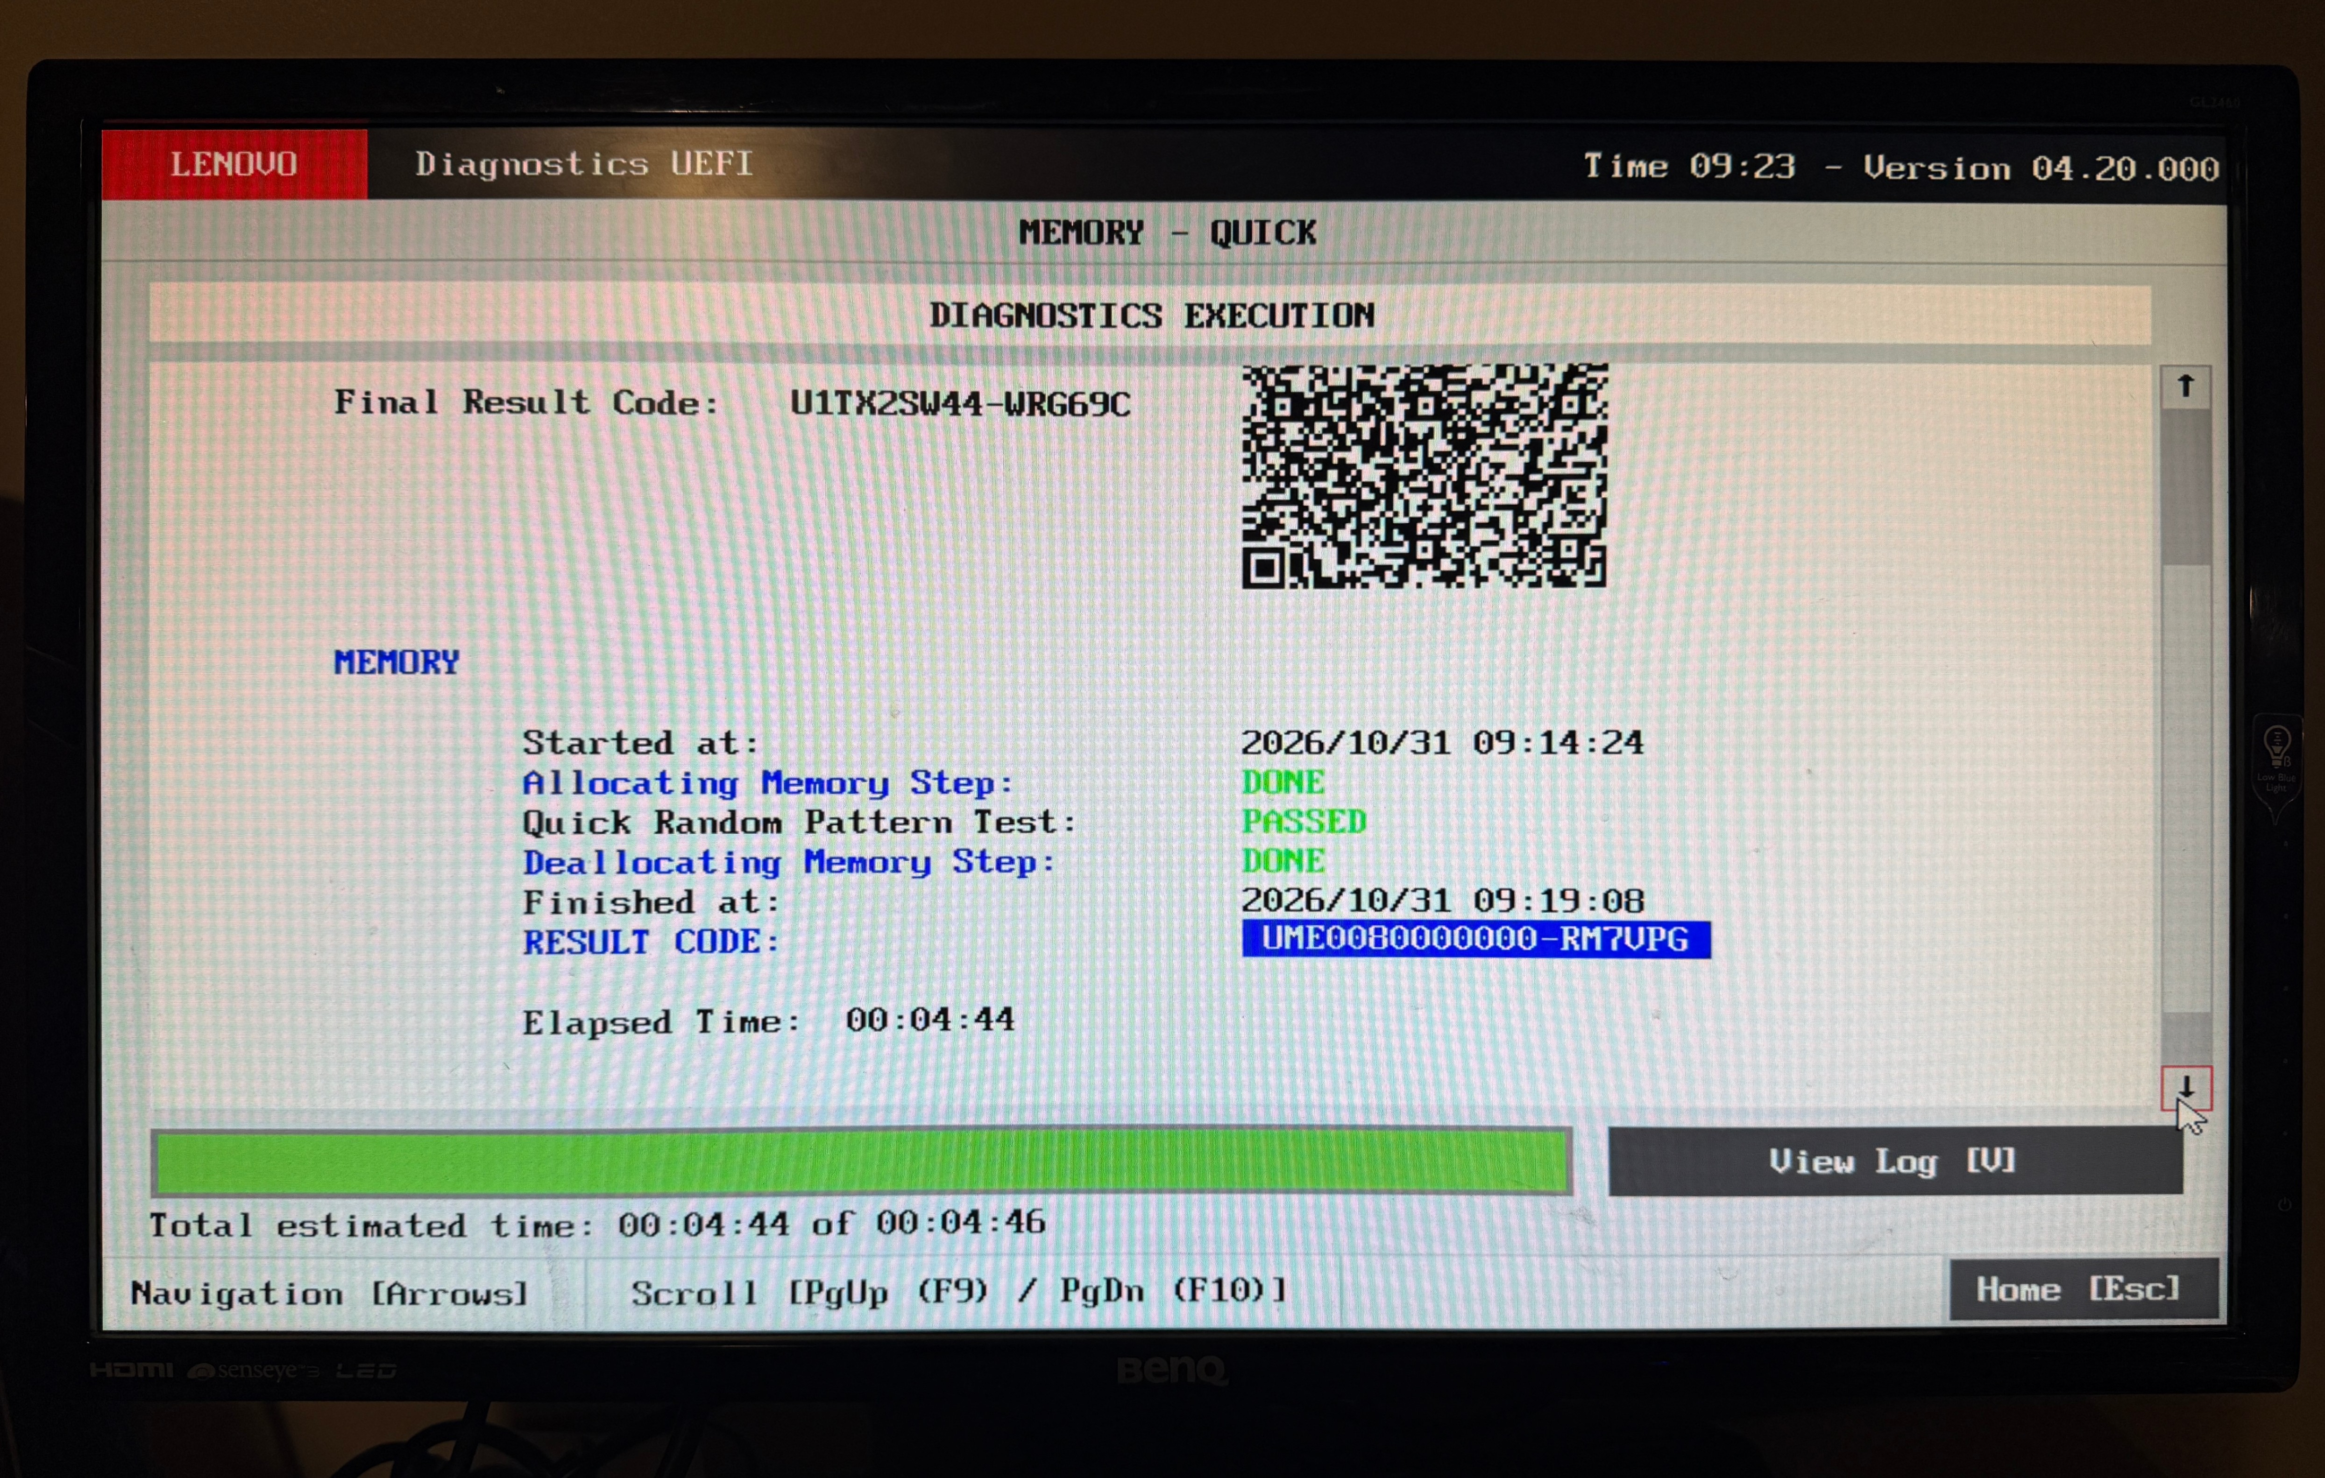Click the RESULT CODE label
Viewport: 2325px width, 1478px height.
(x=651, y=941)
